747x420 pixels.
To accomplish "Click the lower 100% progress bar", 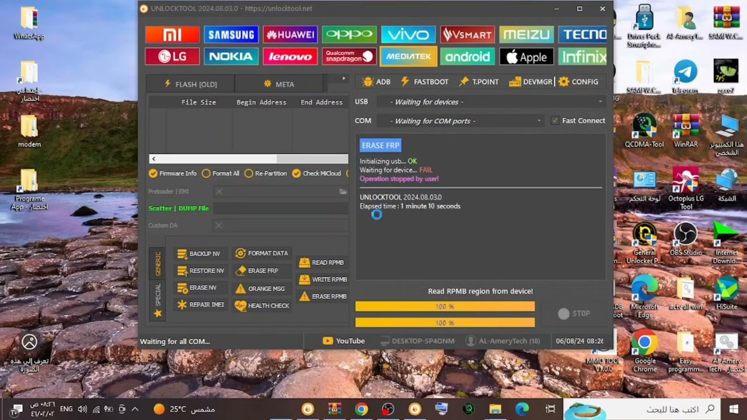I will coord(445,323).
